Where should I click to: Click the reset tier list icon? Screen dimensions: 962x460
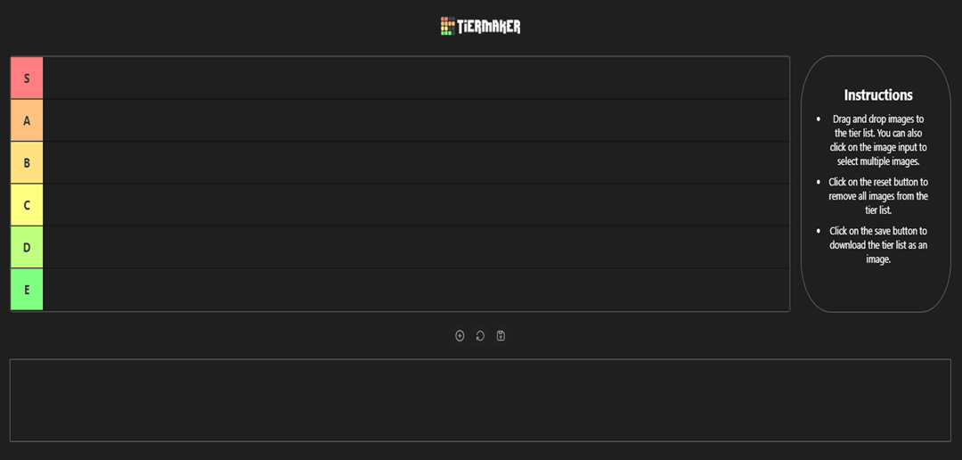480,335
